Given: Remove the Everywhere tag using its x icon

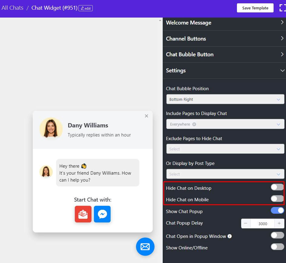Looking at the screenshot, I should (194, 124).
